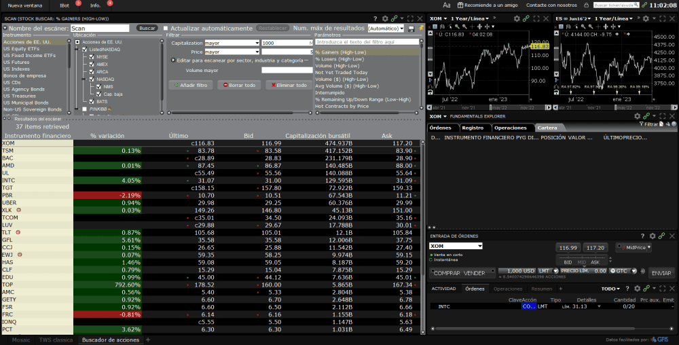
Task: Open Actividad panel settings gear
Action: [x=637, y=289]
